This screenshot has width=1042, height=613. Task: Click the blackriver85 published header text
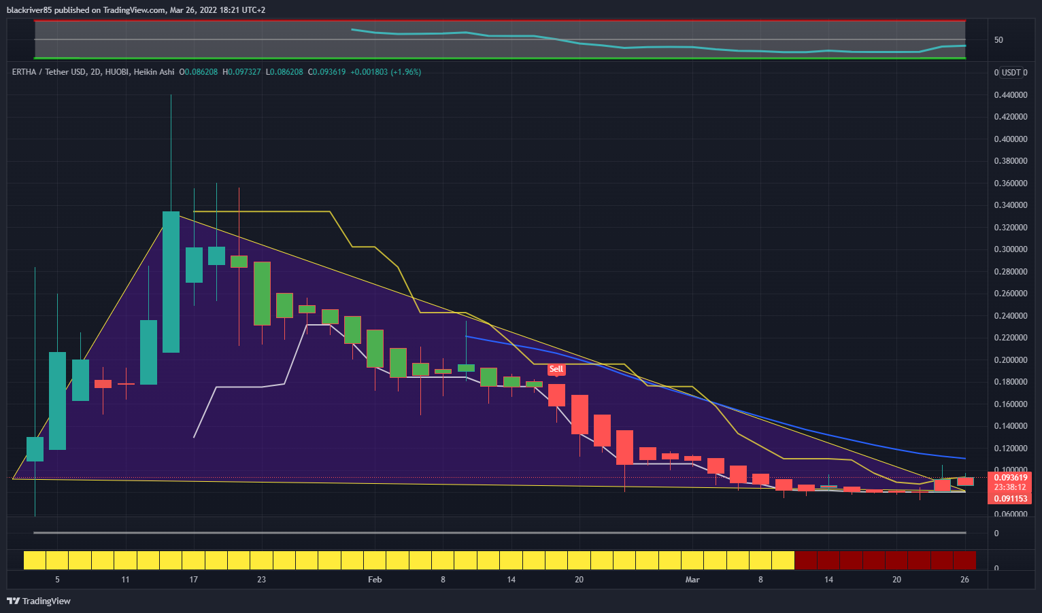(x=136, y=10)
